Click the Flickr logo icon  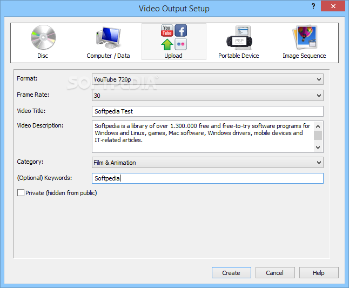pos(181,44)
